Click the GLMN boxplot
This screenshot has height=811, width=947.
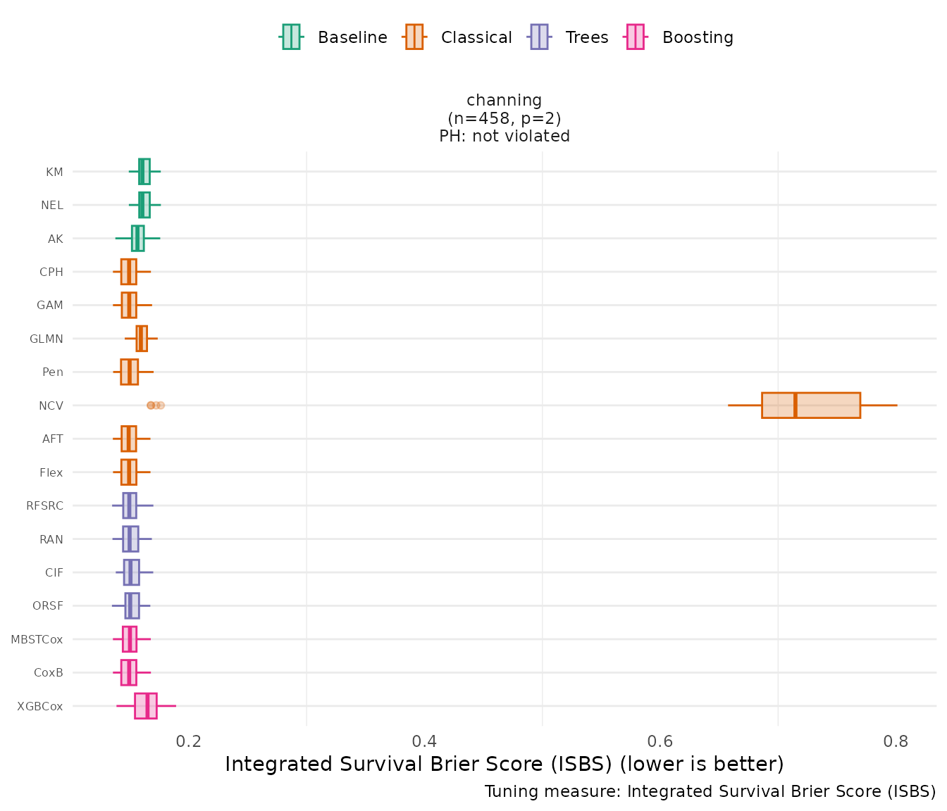click(x=142, y=339)
